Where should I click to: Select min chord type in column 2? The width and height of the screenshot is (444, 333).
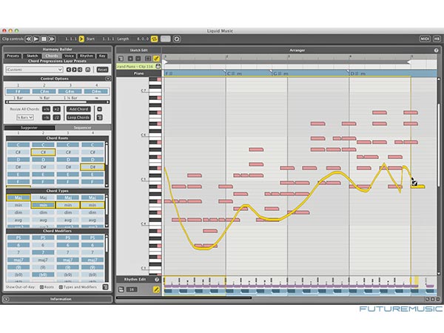click(43, 205)
